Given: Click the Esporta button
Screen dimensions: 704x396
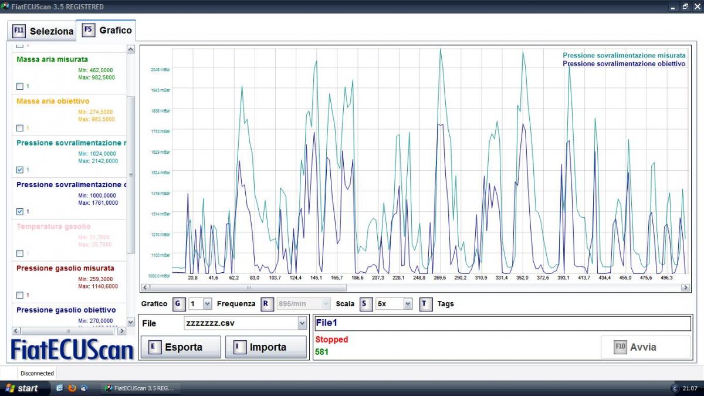Looking at the screenshot, I should tap(181, 347).
